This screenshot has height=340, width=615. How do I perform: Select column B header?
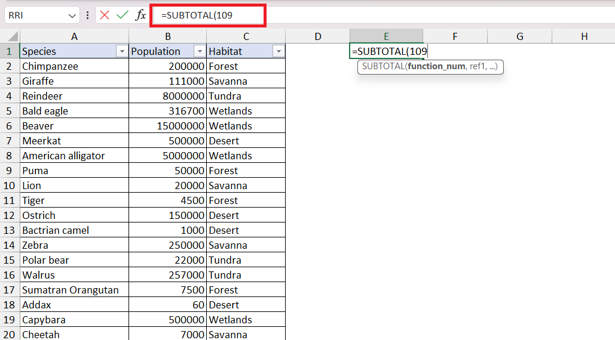(168, 36)
